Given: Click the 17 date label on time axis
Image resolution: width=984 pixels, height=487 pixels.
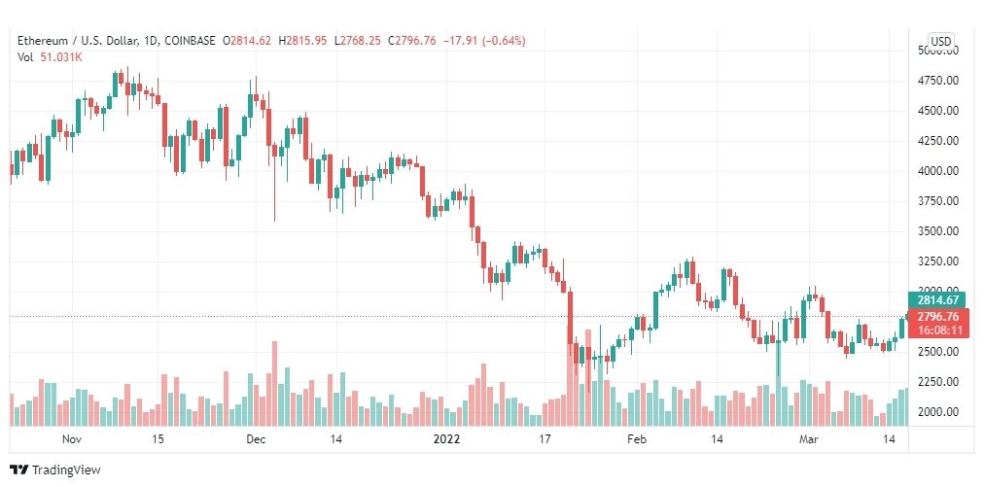Looking at the screenshot, I should coord(545,438).
